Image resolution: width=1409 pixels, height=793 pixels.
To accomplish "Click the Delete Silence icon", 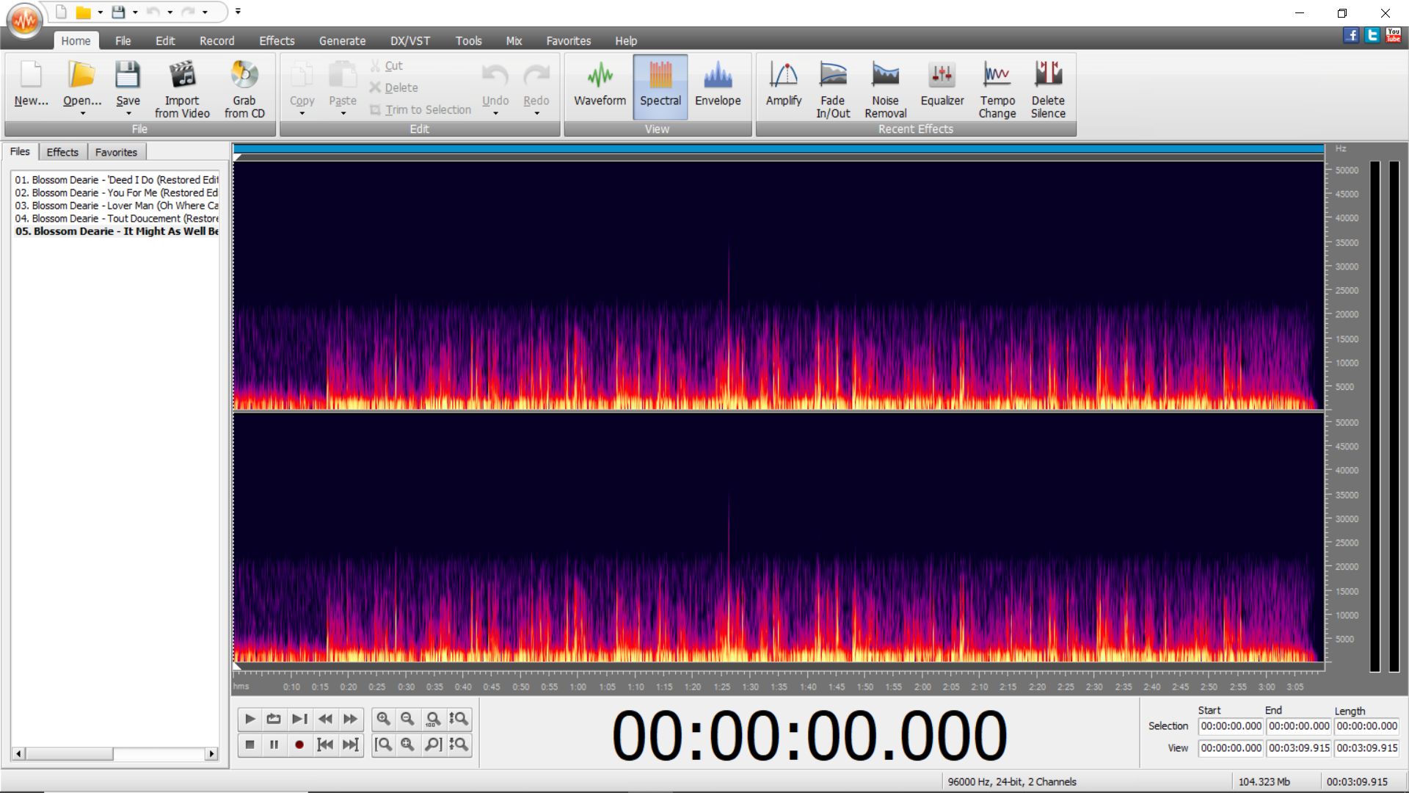I will (x=1047, y=76).
